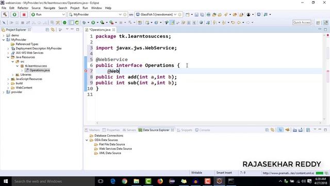Open the green Run As toolbar icon

coord(93,23)
